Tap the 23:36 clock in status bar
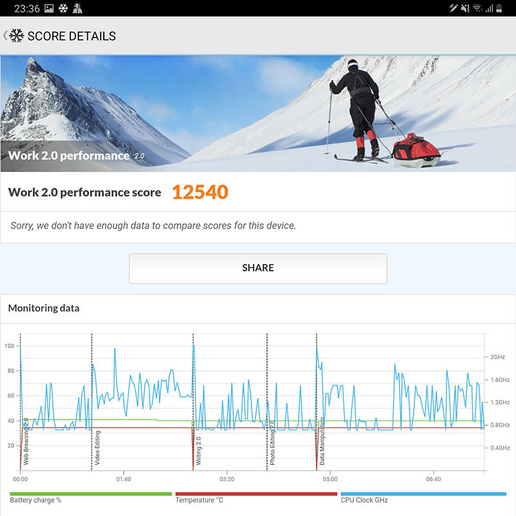The image size is (516, 516). point(26,8)
